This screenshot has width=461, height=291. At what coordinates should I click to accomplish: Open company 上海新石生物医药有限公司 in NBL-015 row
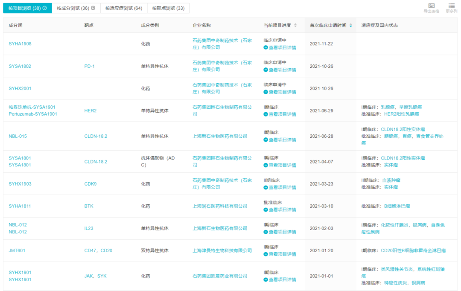click(x=220, y=137)
